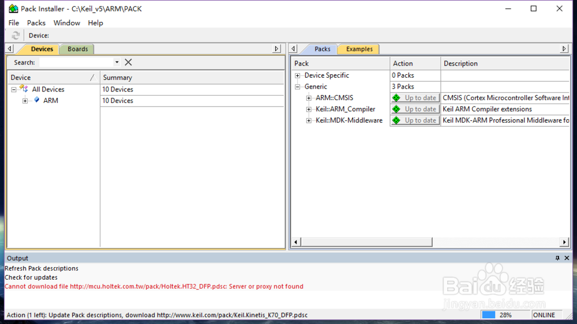
Task: Select the ARM tree item
Action: point(50,101)
